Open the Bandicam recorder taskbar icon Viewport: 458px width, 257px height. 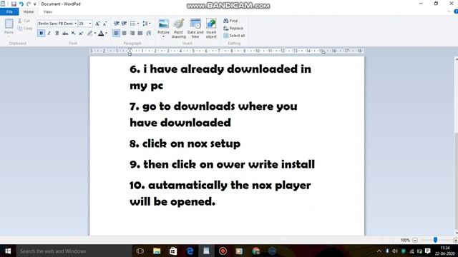coord(223,251)
